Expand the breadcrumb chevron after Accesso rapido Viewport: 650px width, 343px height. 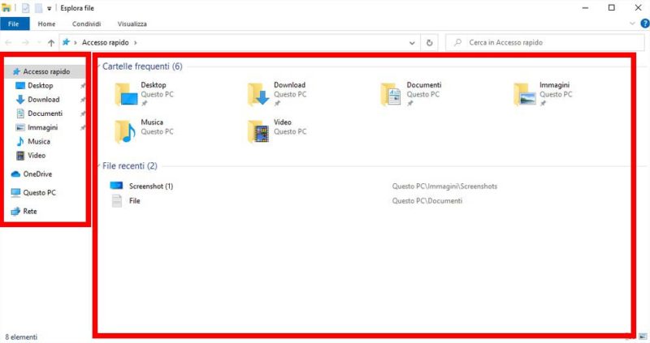click(x=135, y=43)
